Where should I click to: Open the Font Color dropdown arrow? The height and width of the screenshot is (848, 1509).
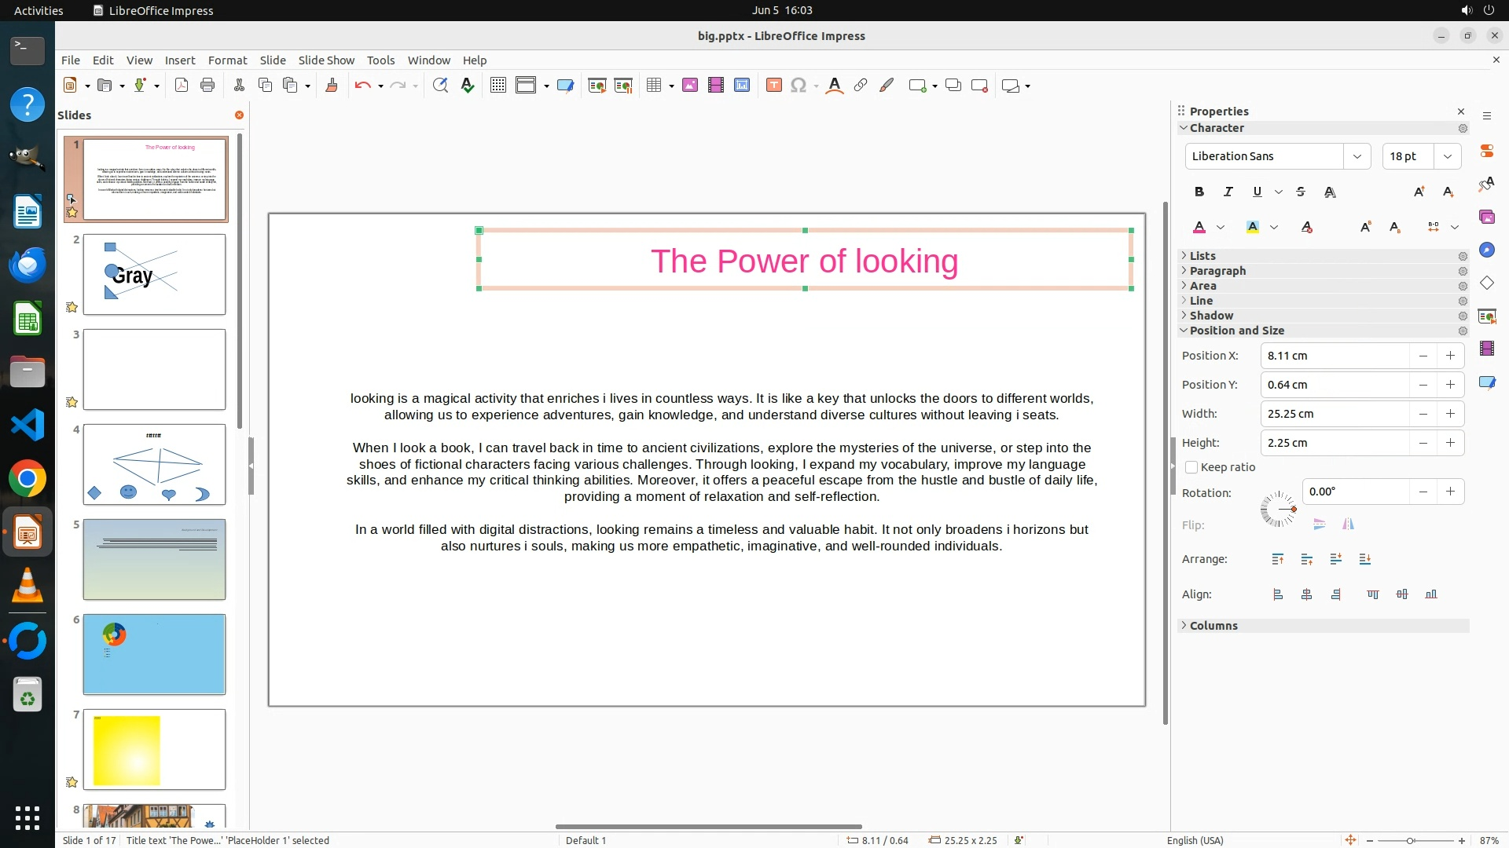(x=1221, y=228)
